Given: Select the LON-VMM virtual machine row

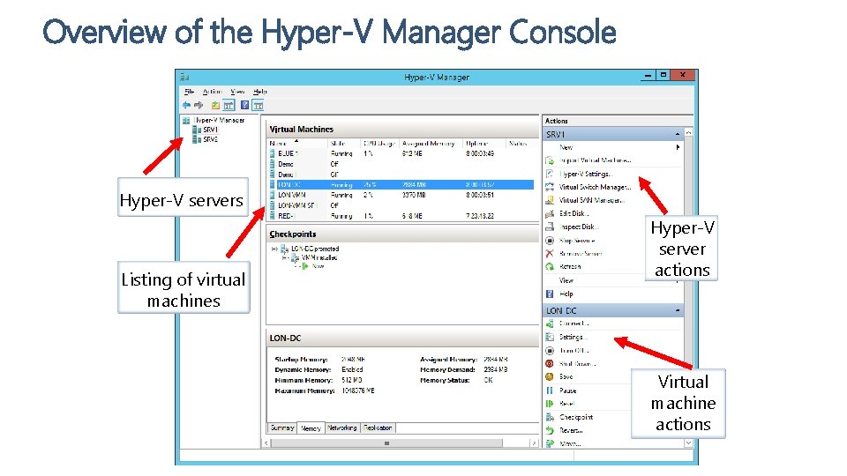Looking at the screenshot, I should click(x=401, y=196).
